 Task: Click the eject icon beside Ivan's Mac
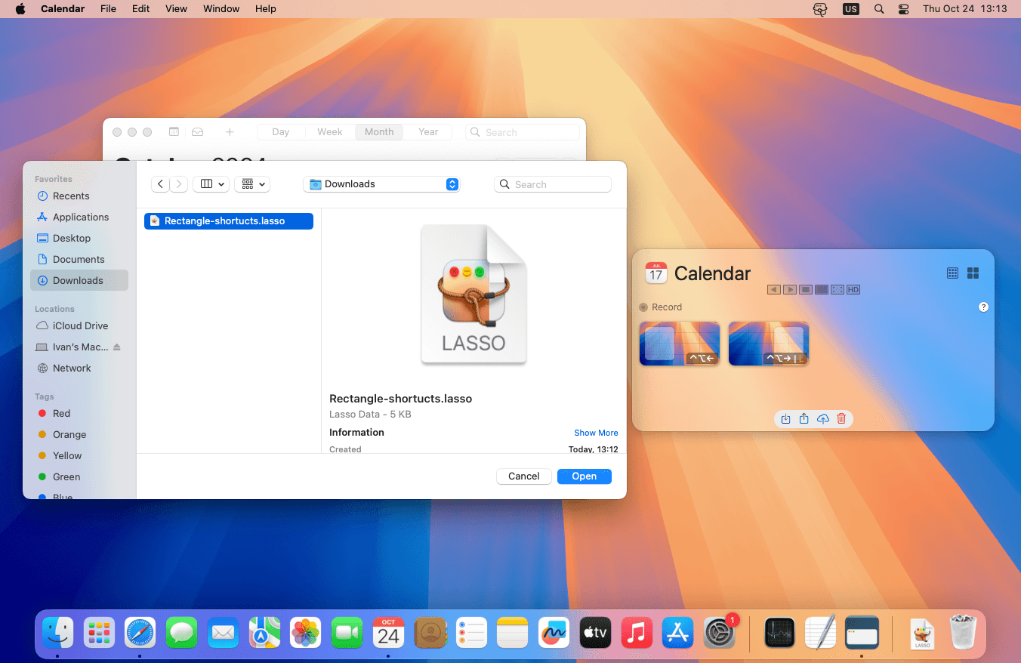point(116,347)
